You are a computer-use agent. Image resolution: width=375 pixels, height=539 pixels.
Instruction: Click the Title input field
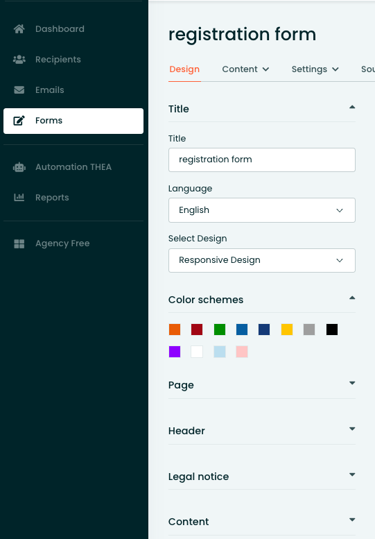[262, 160]
